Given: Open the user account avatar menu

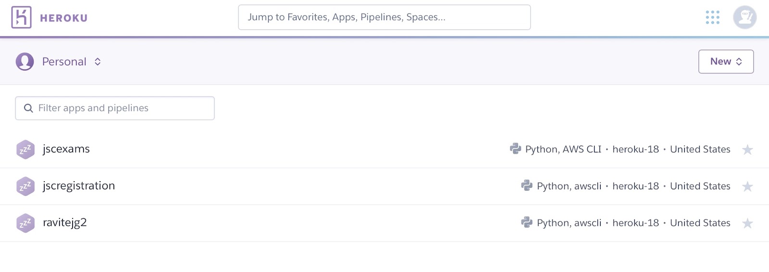Looking at the screenshot, I should [x=744, y=17].
